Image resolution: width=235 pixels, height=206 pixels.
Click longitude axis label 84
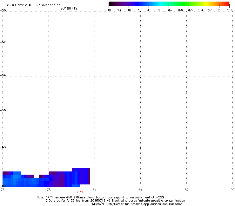pos(140,190)
